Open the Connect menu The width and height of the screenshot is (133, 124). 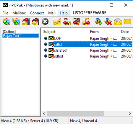click(37, 13)
